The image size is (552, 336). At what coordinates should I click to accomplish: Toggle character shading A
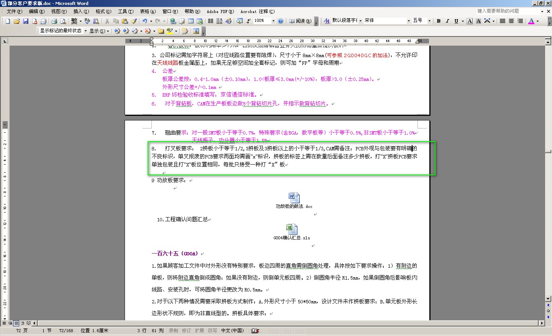tap(478, 21)
